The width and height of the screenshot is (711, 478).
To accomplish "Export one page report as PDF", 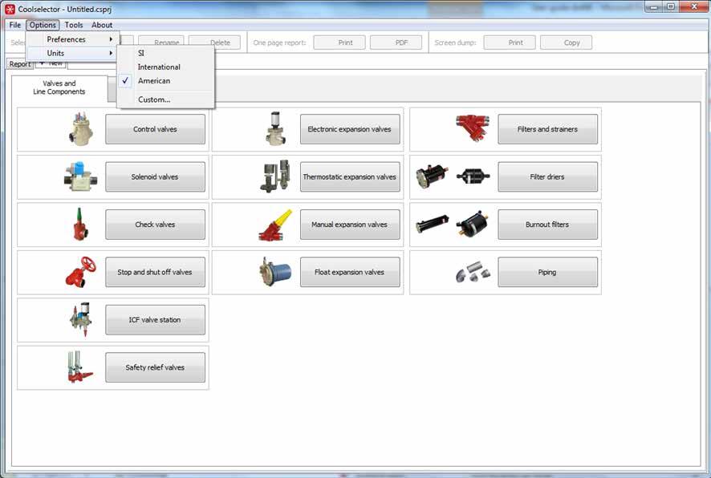I will [396, 43].
